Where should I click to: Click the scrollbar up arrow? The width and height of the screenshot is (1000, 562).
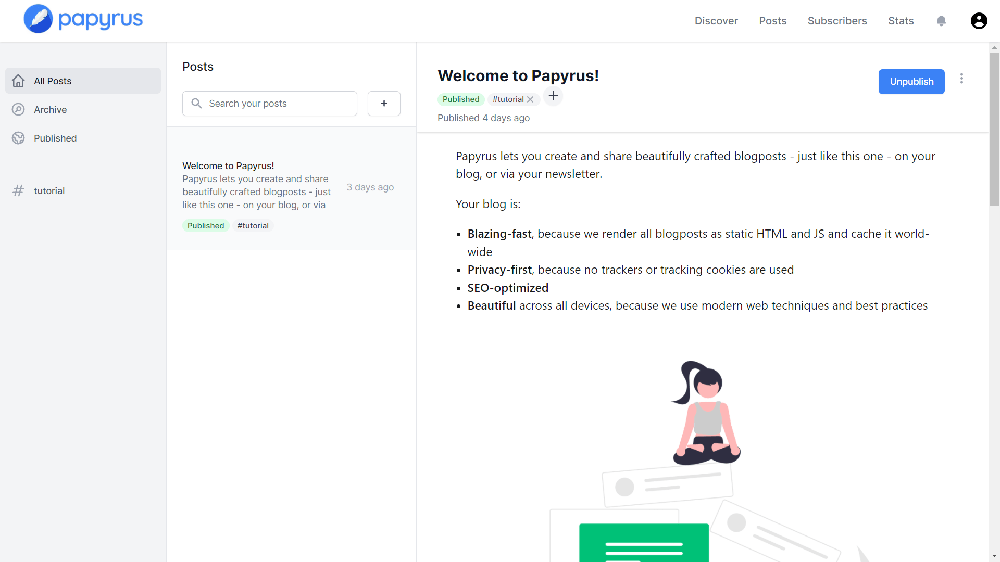pos(994,47)
